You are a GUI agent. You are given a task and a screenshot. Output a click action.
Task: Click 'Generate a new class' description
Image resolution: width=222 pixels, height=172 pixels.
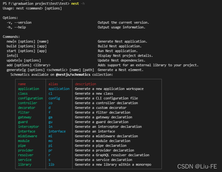tap(94, 93)
